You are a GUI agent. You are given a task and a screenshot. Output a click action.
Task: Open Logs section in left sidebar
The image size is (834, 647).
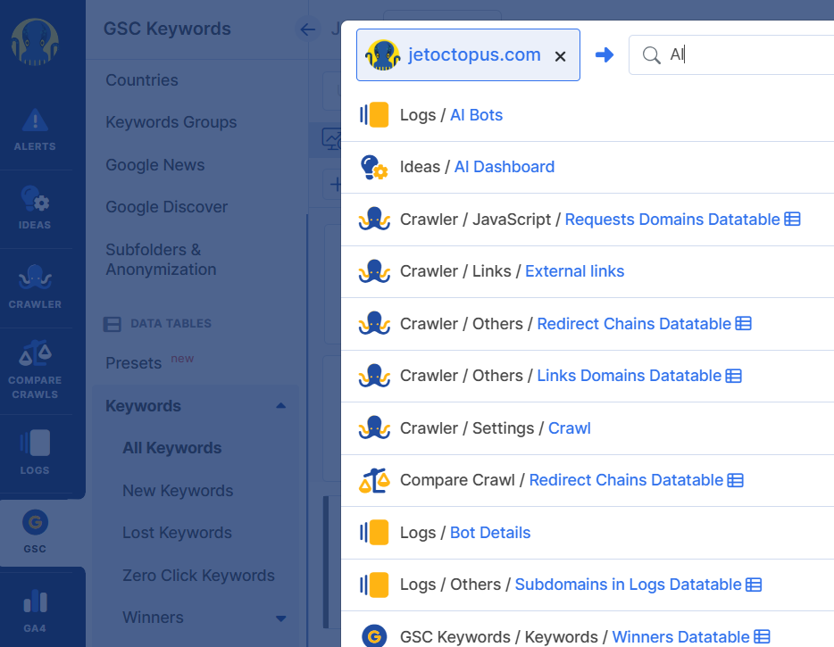tap(35, 451)
